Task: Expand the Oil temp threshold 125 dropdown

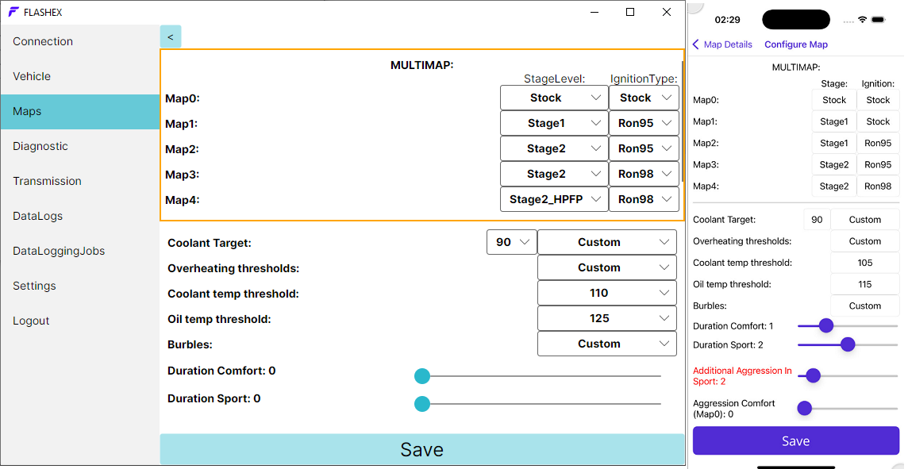Action: click(x=606, y=318)
